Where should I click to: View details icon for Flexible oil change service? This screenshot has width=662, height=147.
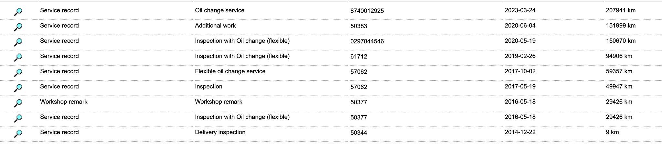(18, 72)
